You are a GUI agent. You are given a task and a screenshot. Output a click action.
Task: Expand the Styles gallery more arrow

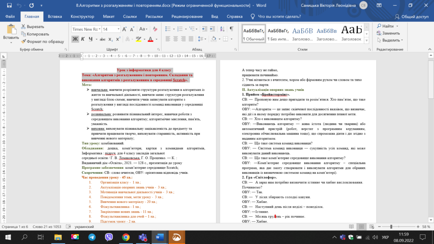point(367,41)
